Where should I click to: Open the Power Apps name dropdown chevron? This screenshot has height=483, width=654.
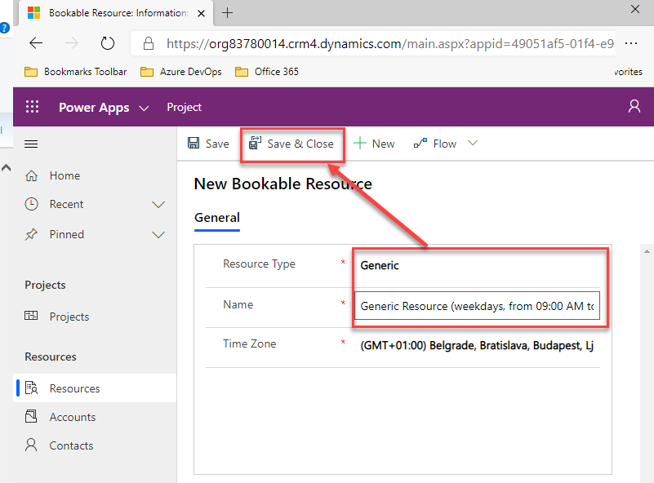pos(145,108)
